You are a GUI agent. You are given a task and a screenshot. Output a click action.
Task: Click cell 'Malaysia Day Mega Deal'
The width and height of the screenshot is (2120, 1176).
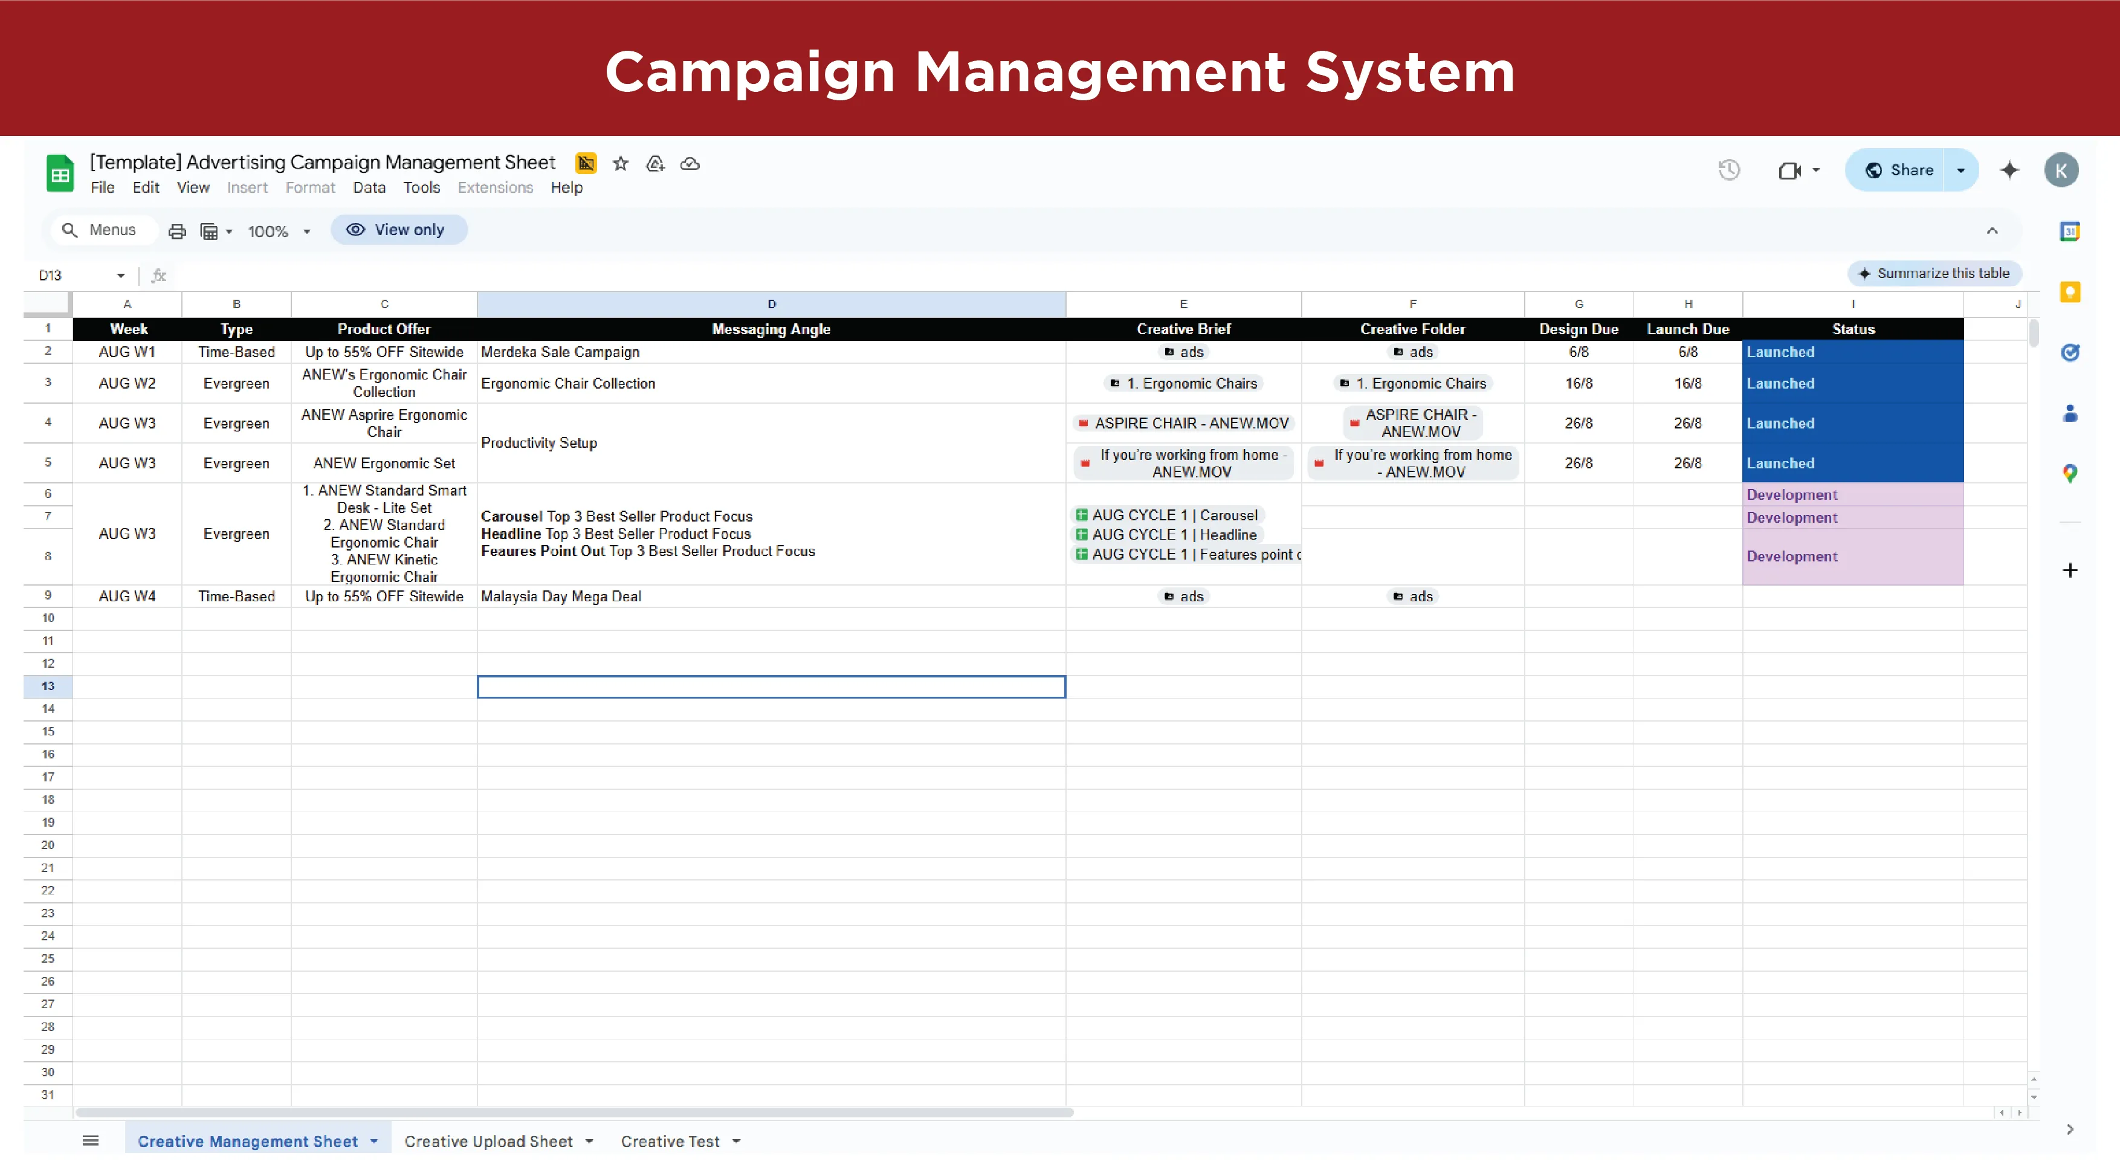point(771,596)
